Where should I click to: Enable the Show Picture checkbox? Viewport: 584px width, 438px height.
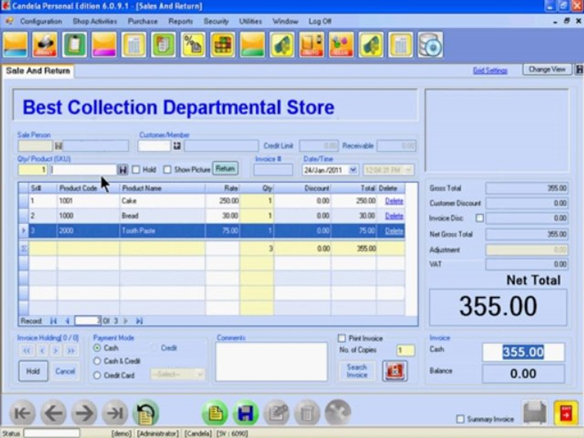pyautogui.click(x=167, y=170)
